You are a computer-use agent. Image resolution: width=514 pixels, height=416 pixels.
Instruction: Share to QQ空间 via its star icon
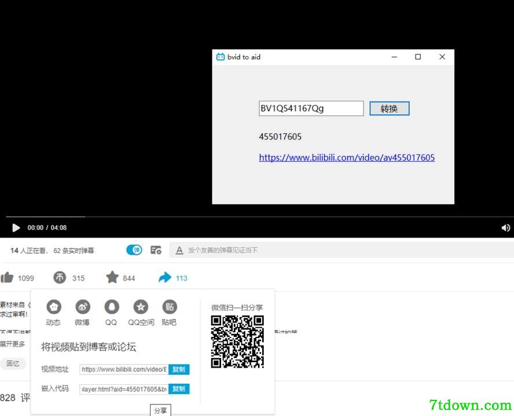click(141, 307)
